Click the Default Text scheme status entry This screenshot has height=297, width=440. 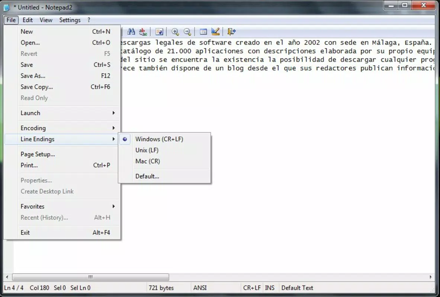(x=297, y=288)
